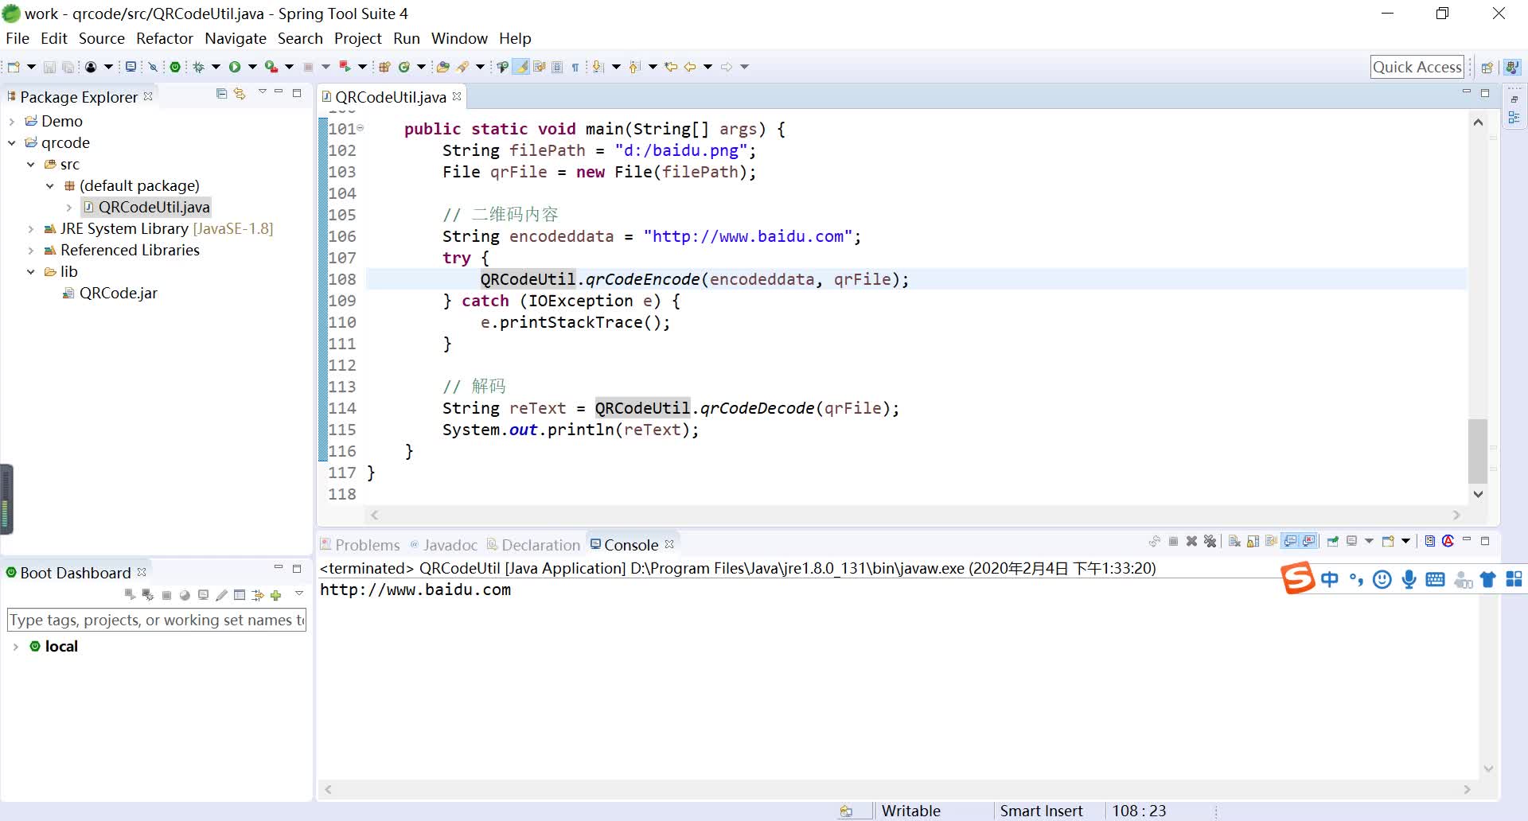Expand the local Boot Dashboard node
The height and width of the screenshot is (821, 1528).
(x=15, y=647)
